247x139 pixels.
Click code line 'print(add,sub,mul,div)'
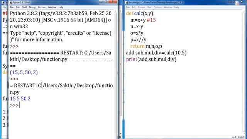[151, 59]
